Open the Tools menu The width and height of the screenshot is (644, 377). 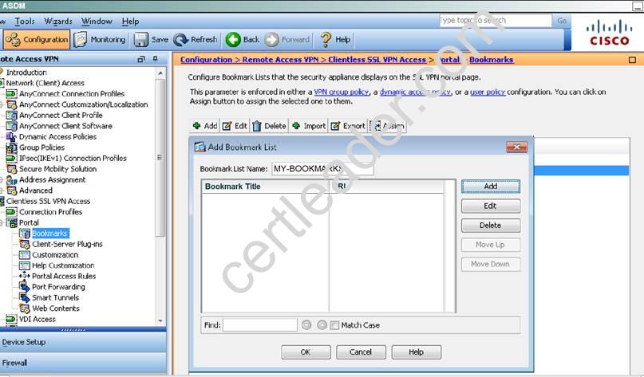[x=25, y=22]
